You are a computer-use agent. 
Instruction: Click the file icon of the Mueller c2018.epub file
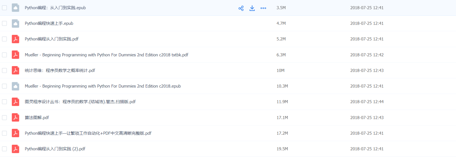coord(16,86)
